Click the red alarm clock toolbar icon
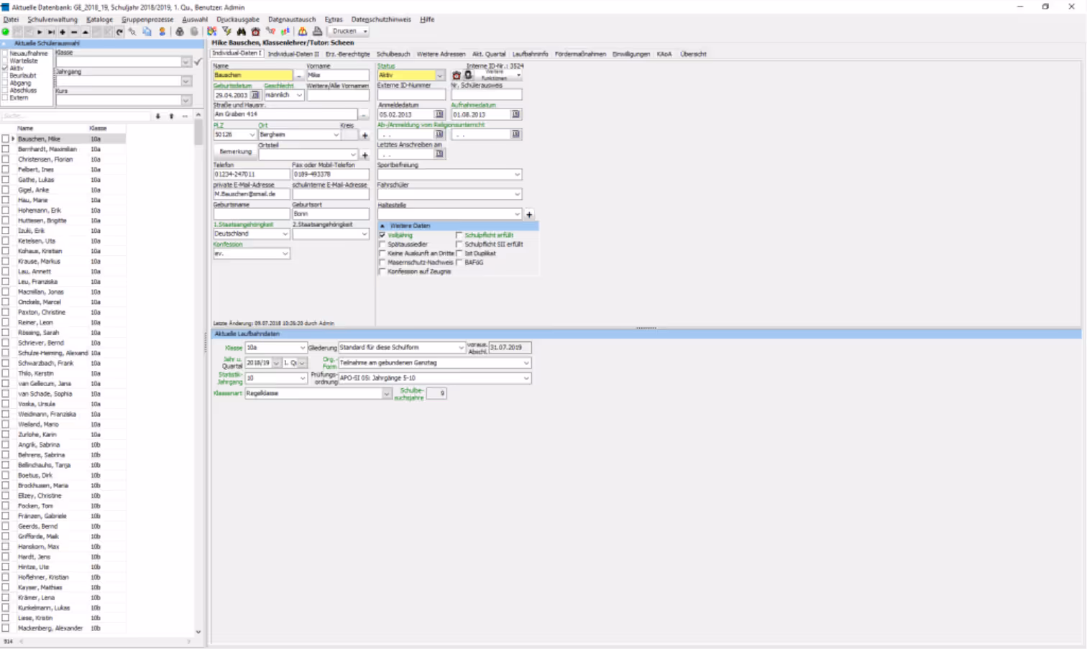This screenshot has width=1087, height=649. (x=255, y=32)
